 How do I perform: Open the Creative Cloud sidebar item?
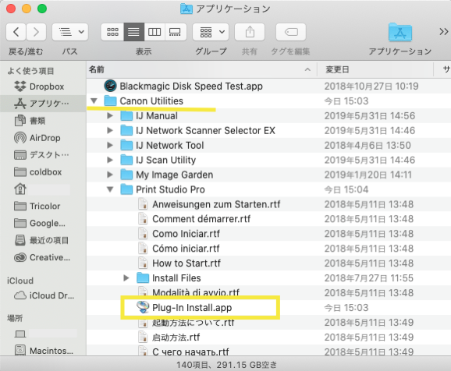[x=42, y=257]
